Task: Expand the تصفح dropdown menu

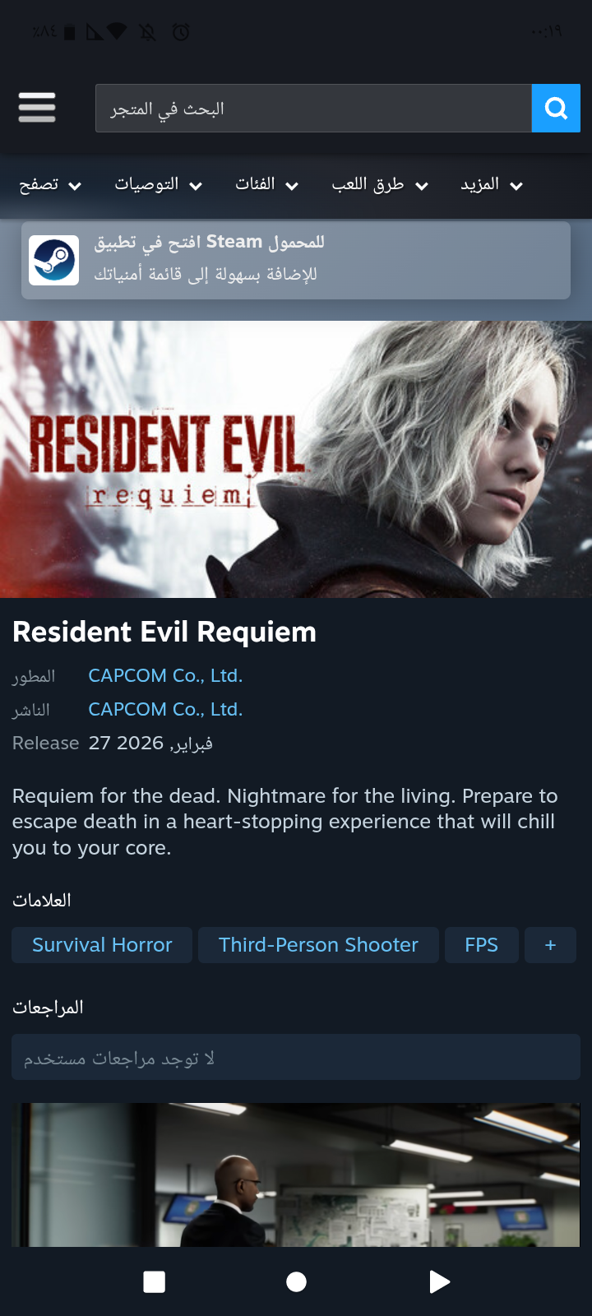Action: tap(50, 185)
